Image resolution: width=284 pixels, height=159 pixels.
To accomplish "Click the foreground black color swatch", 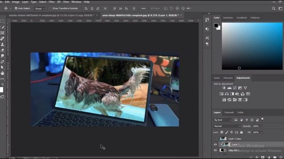I will point(216,26).
